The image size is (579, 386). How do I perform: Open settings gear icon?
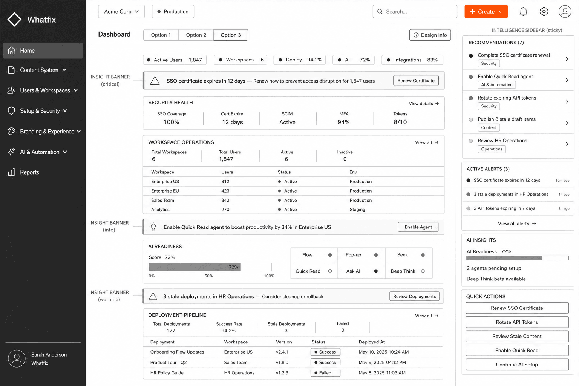pyautogui.click(x=544, y=12)
